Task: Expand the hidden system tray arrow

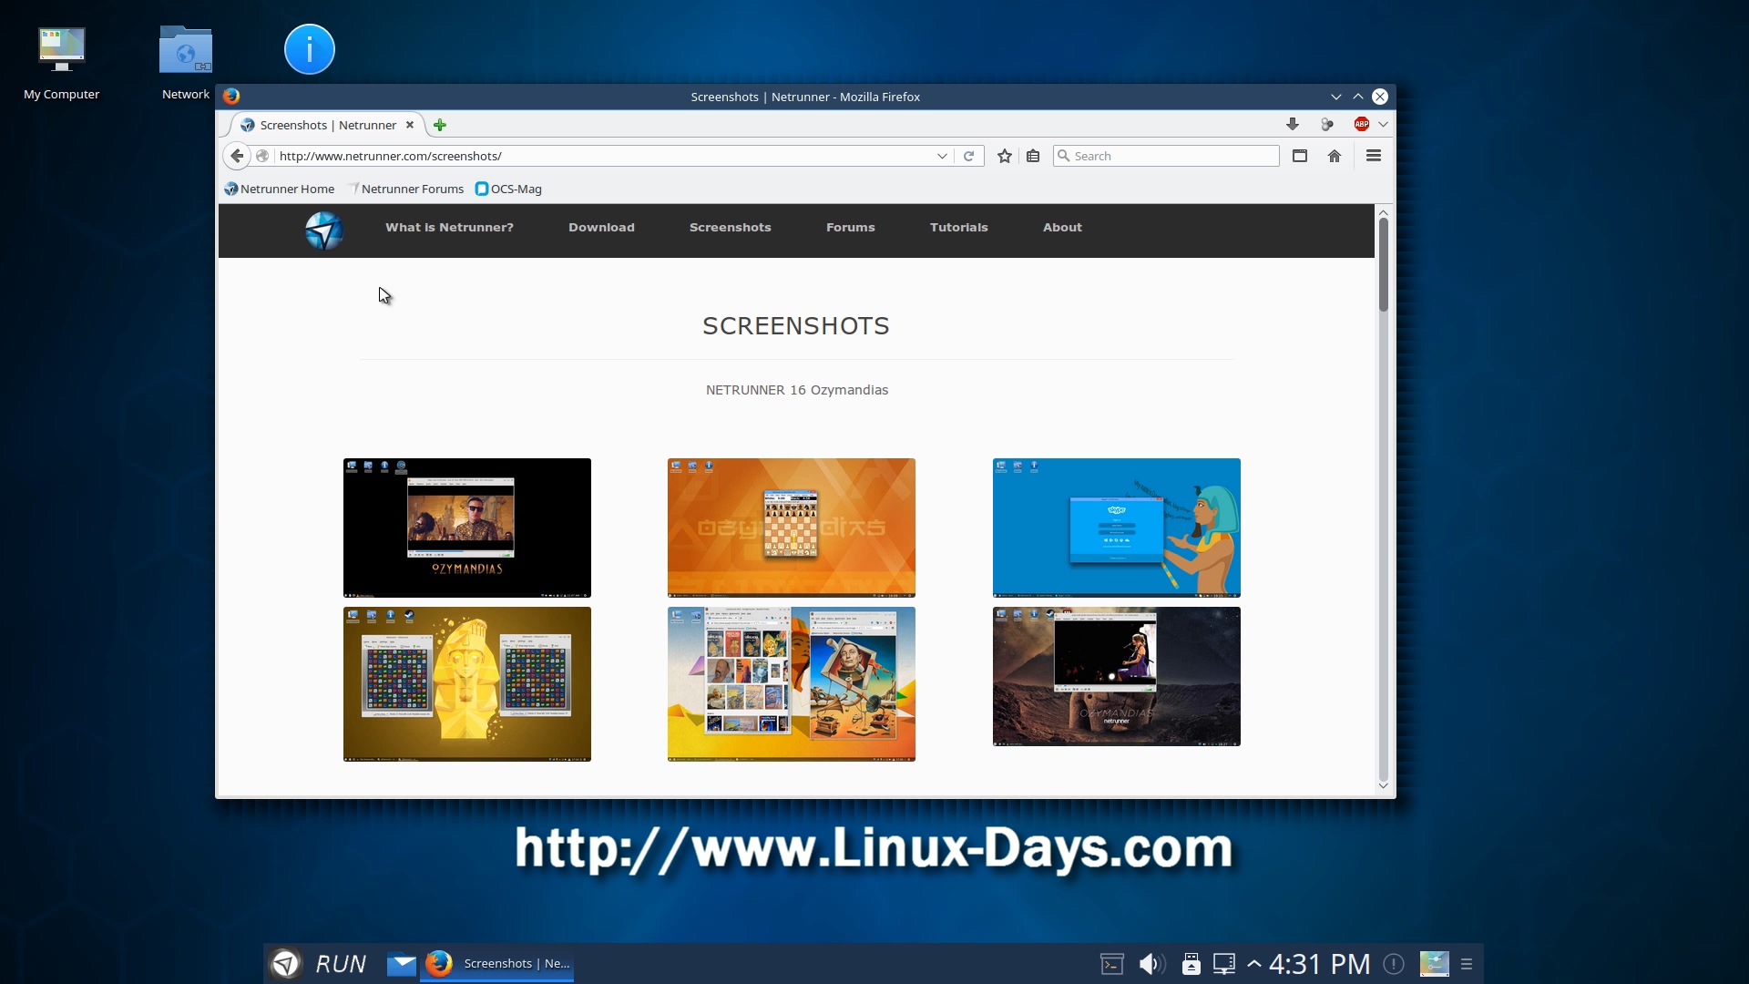Action: 1254,964
